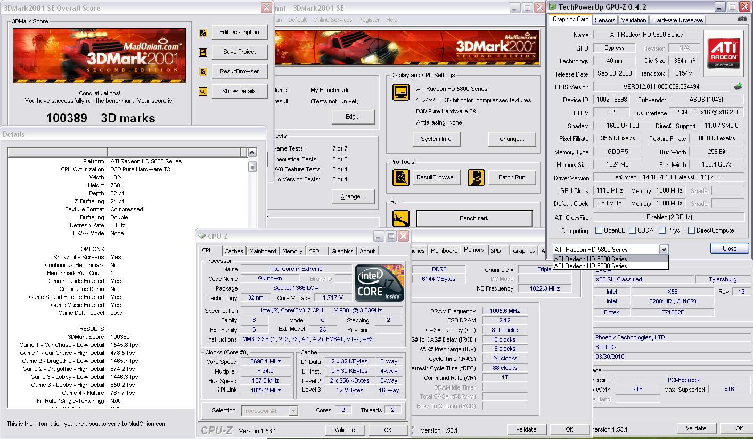Click Batch Run icon in Pro Tools
The image size is (753, 439).
(x=476, y=177)
